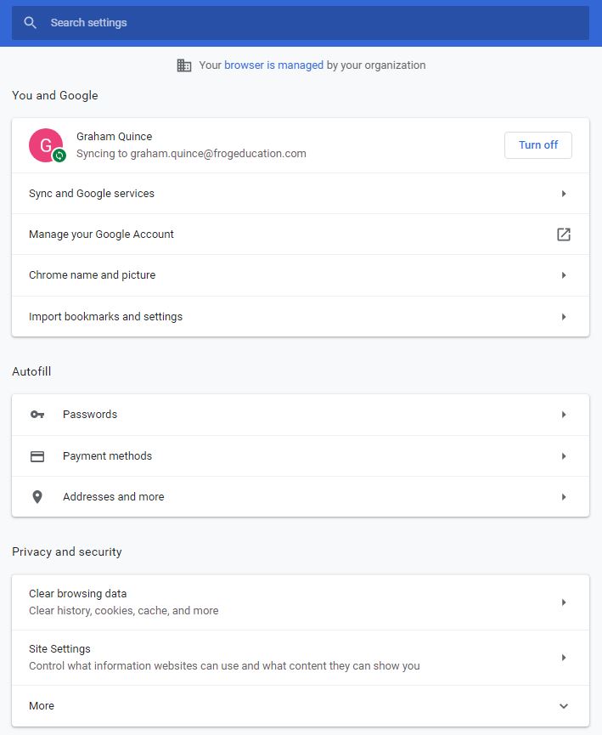Click the Autofill section heading
This screenshot has height=735, width=602.
31,371
